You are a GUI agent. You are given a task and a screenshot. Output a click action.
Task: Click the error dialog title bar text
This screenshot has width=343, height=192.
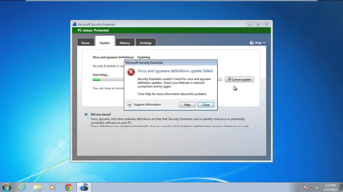pyautogui.click(x=144, y=63)
